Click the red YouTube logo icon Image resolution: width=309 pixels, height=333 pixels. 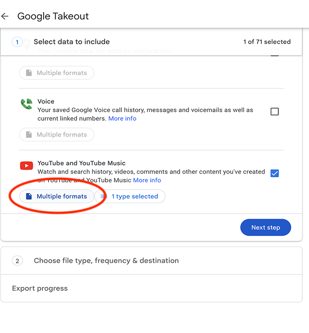tap(26, 166)
